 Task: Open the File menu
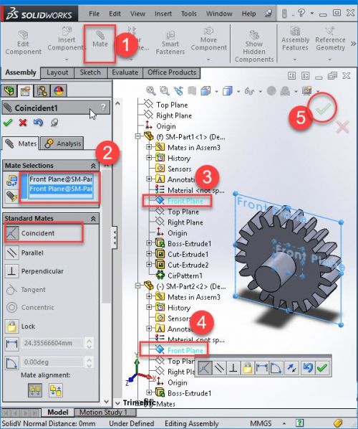[94, 14]
